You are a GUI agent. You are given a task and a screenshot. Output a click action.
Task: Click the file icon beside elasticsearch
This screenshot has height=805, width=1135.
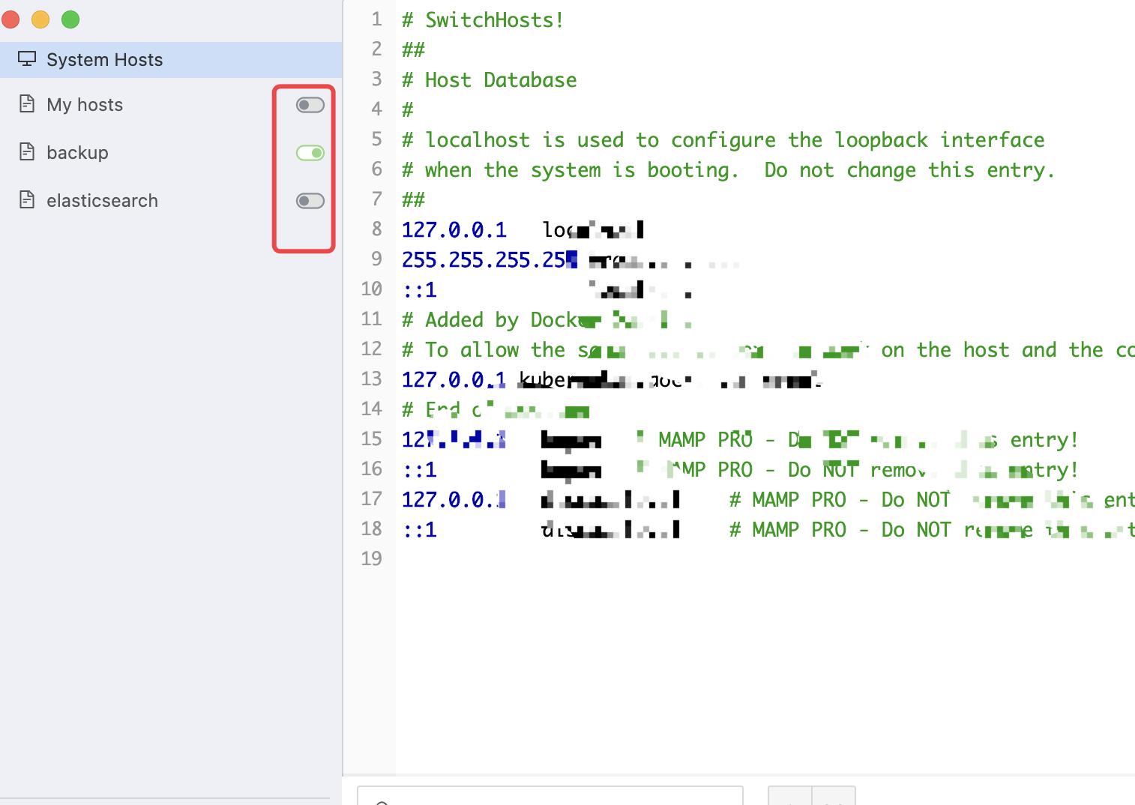27,200
